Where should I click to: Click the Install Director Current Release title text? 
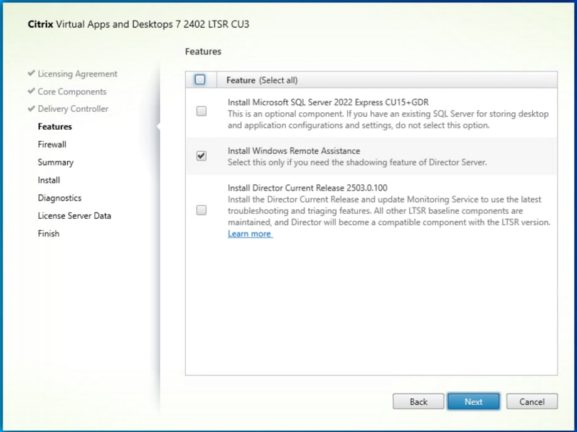tap(307, 188)
